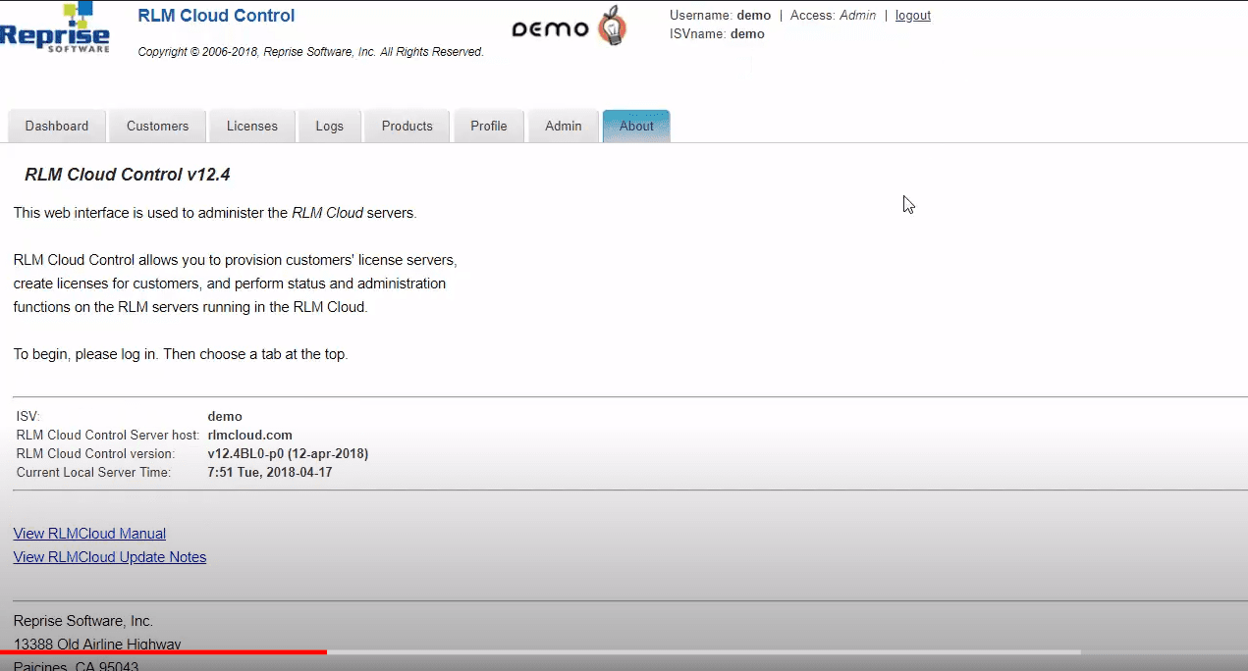This screenshot has width=1248, height=671.
Task: Go to the Licenses tab
Action: [252, 126]
